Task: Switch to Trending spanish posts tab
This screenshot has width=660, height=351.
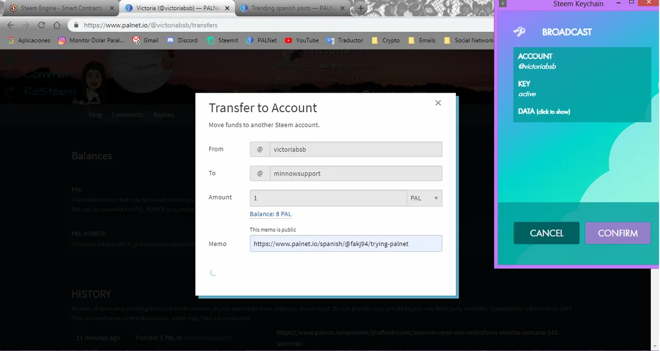Action: pos(292,8)
